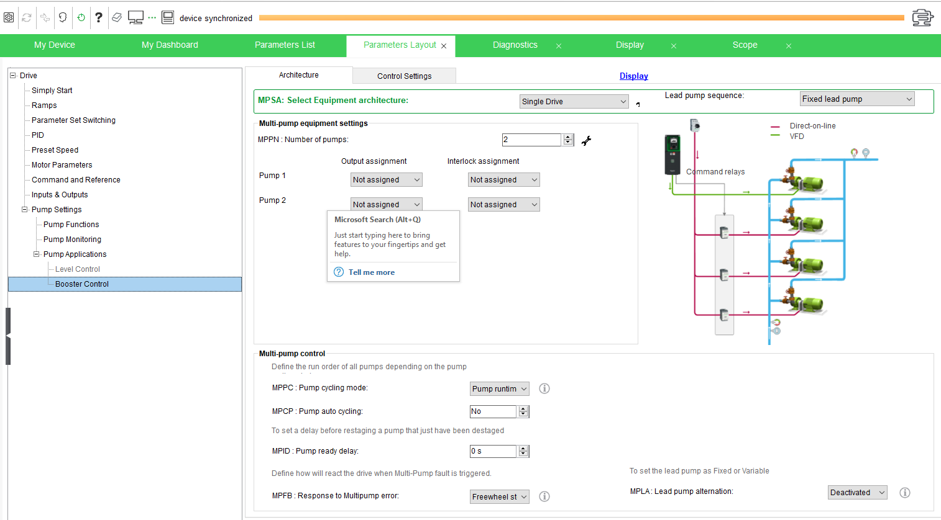Open the Lead pump sequence dropdown
This screenshot has width=941, height=520.
(x=857, y=99)
